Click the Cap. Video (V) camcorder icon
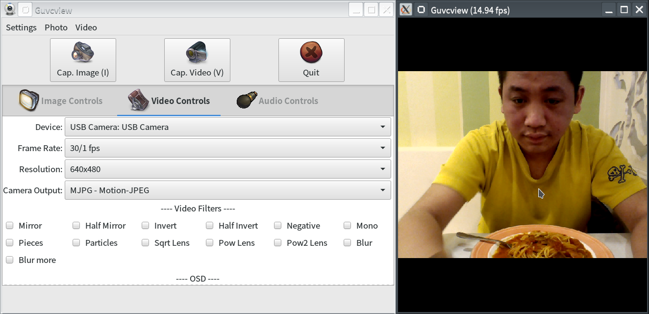The width and height of the screenshot is (649, 314). point(197,51)
